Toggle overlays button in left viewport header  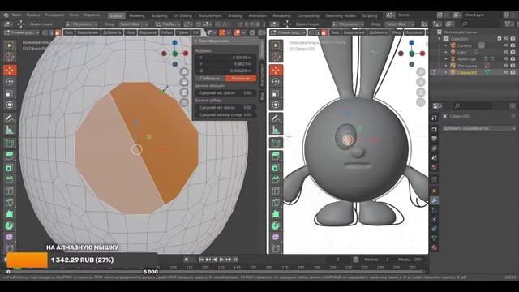(238, 32)
